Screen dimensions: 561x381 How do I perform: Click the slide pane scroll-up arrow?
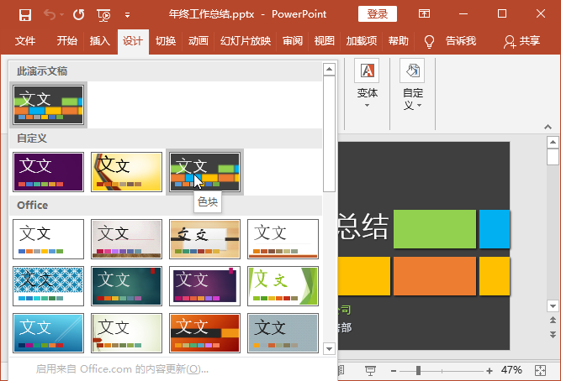pos(553,142)
